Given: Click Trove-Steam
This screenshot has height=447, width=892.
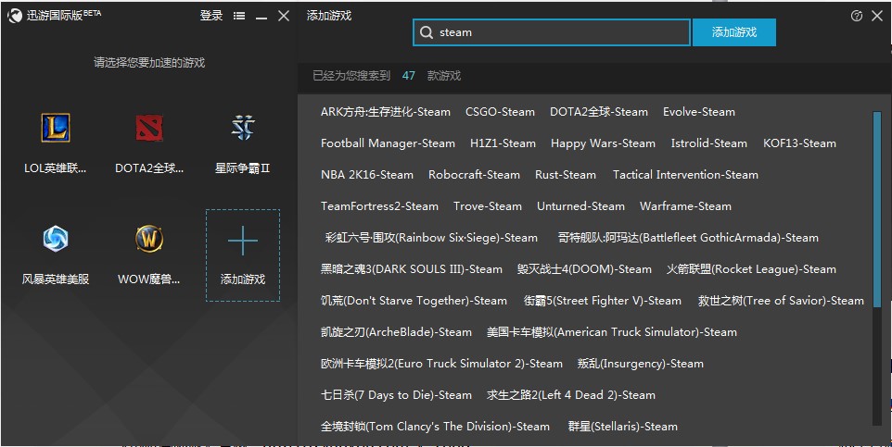Looking at the screenshot, I should 488,206.
